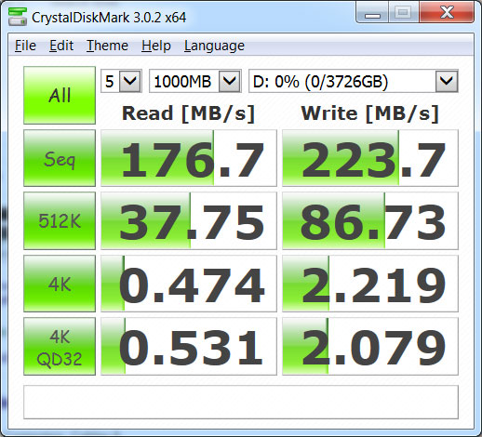The width and height of the screenshot is (482, 437).
Task: Expand the D: drive selection dropdown
Action: point(354,81)
